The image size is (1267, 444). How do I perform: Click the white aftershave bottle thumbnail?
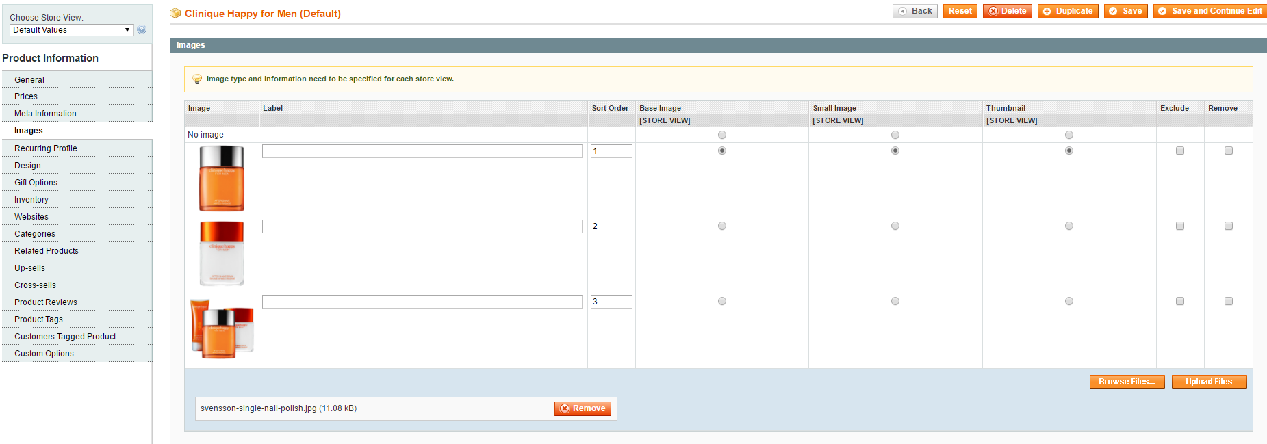pos(222,254)
